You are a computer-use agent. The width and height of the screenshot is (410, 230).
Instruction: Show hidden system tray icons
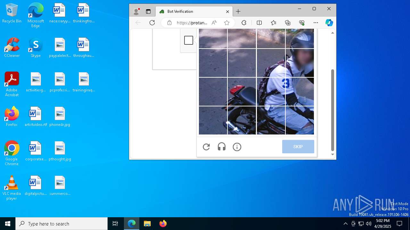tap(345, 224)
